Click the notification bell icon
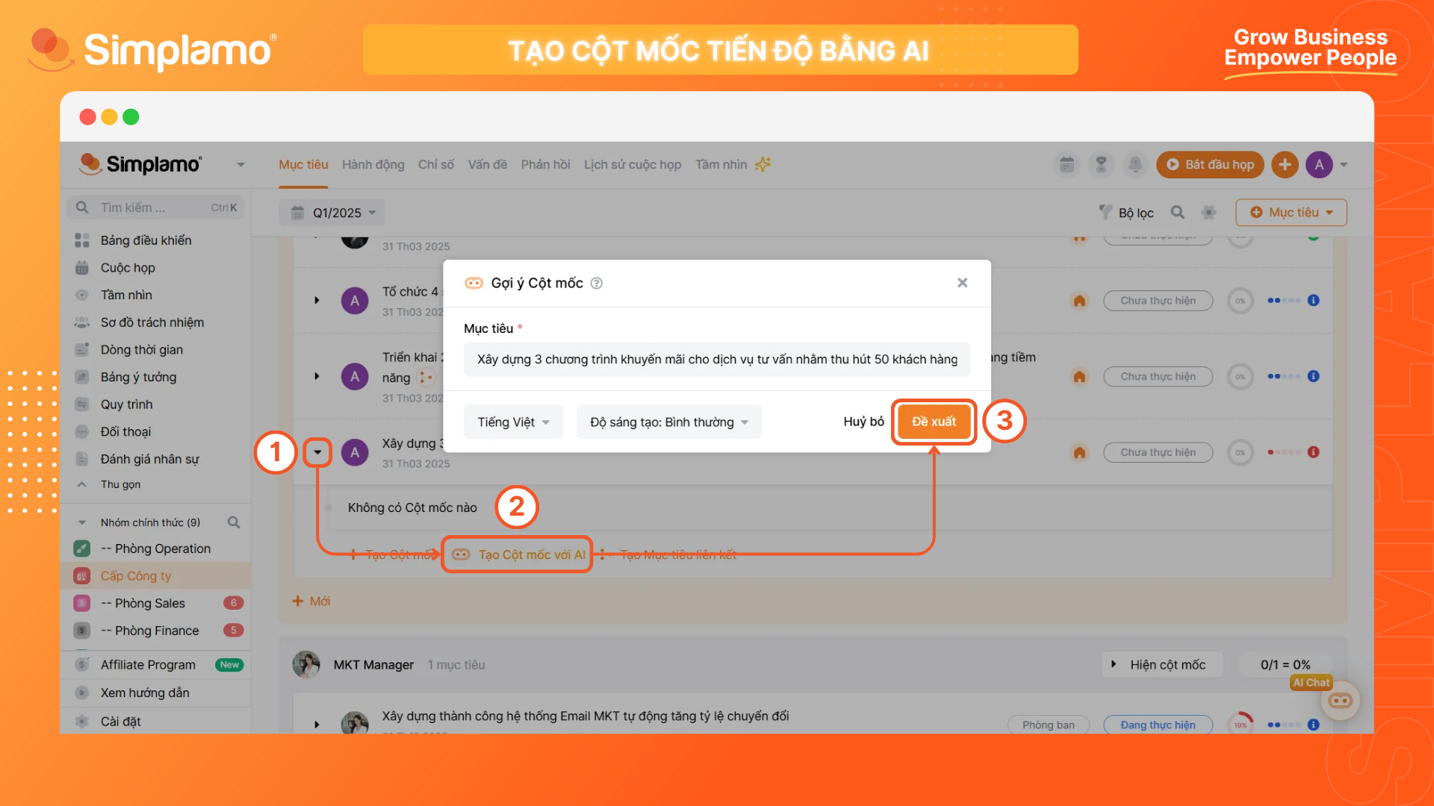The height and width of the screenshot is (806, 1434). 1135,165
